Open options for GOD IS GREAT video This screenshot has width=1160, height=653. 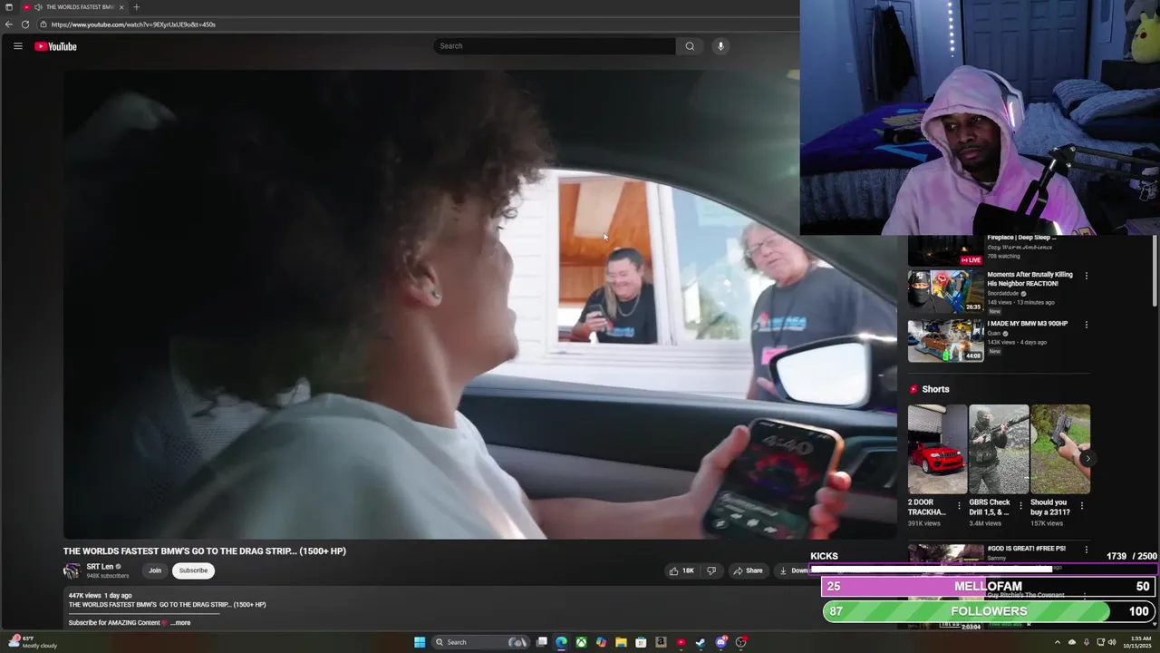click(x=1086, y=550)
